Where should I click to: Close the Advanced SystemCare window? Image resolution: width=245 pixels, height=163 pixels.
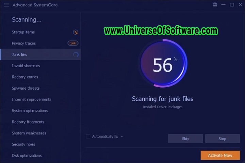pos(241,5)
